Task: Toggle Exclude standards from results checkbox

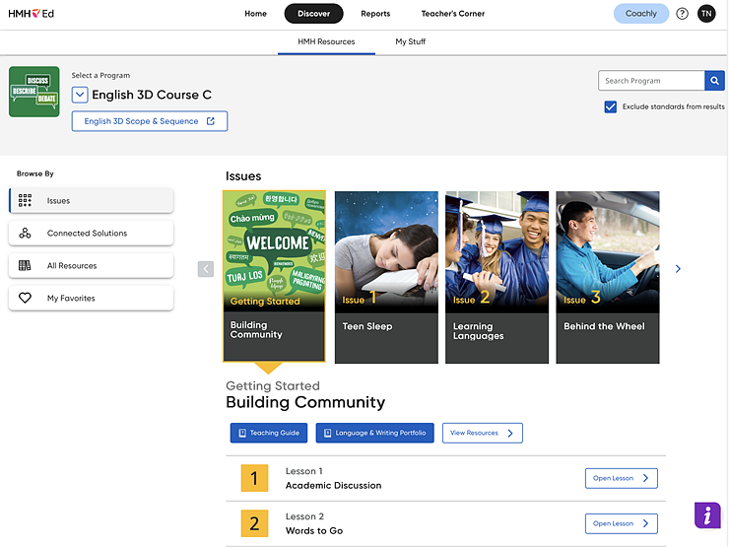Action: (x=611, y=106)
